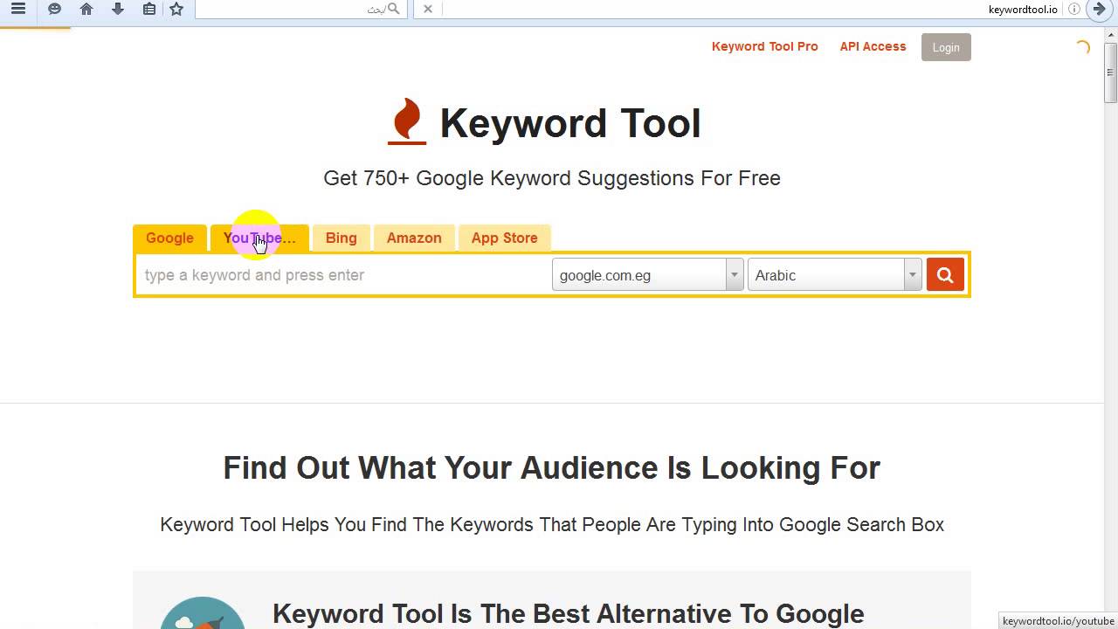This screenshot has width=1118, height=629.
Task: Click the Login button
Action: coord(946,47)
